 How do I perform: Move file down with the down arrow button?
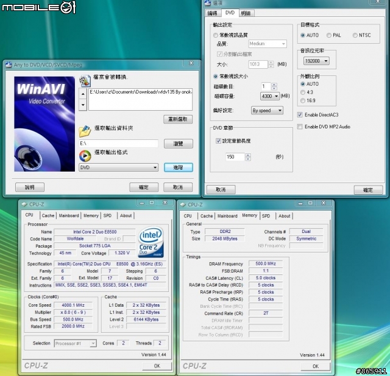point(83,105)
